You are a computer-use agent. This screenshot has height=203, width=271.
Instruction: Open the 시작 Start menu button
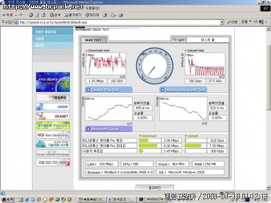coord(8,199)
